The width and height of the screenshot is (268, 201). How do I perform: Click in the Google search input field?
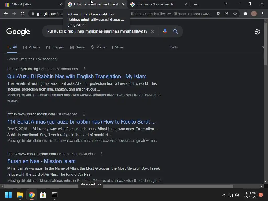pos(97,31)
